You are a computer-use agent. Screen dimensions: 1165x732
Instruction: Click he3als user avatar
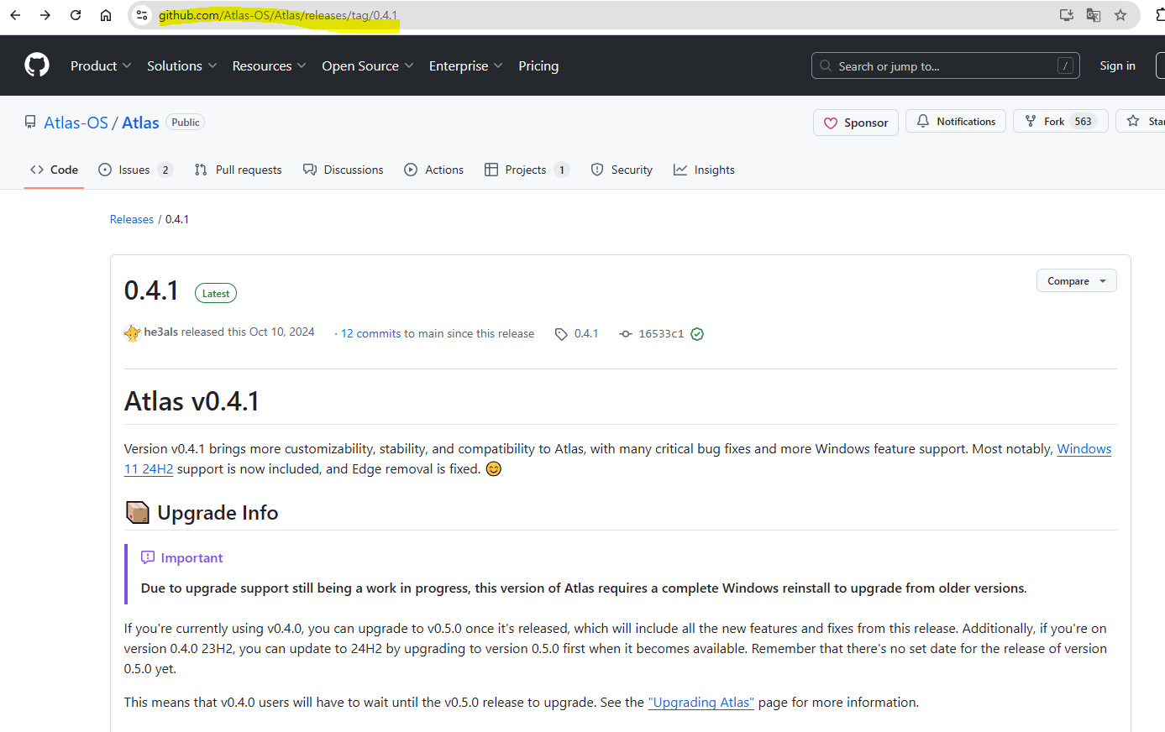pos(132,332)
